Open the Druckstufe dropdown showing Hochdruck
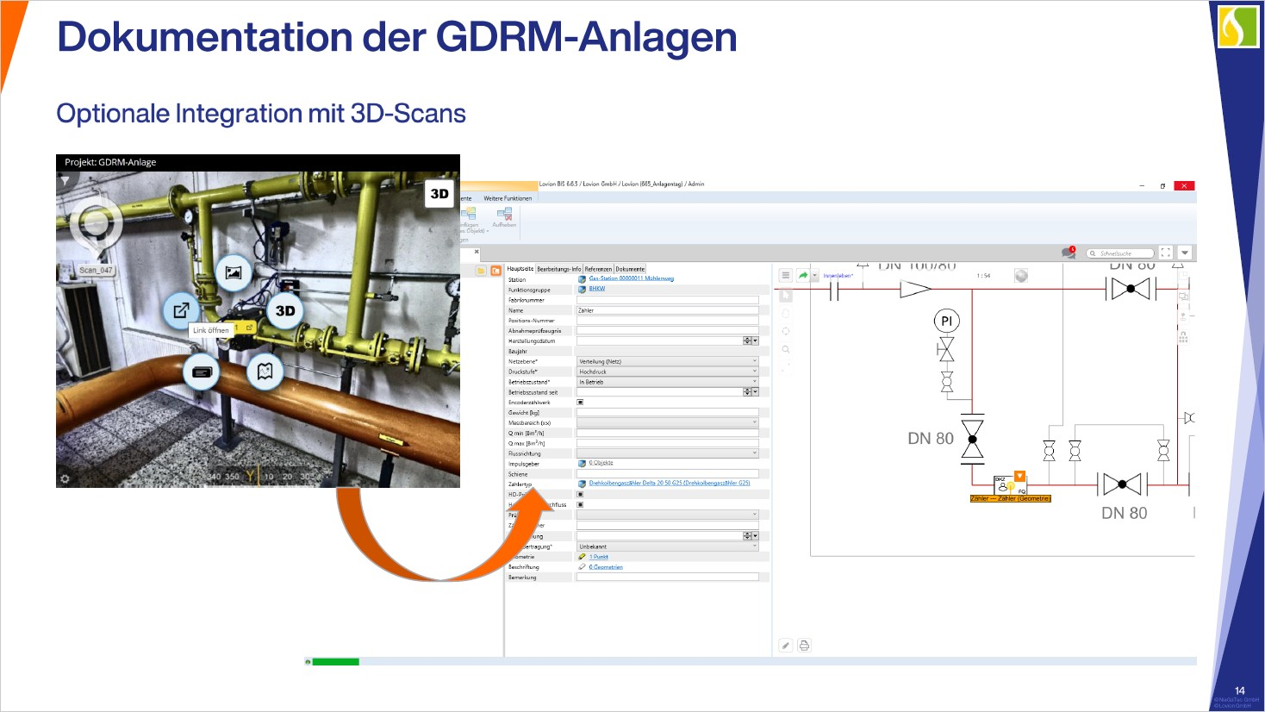The image size is (1265, 712). (754, 372)
